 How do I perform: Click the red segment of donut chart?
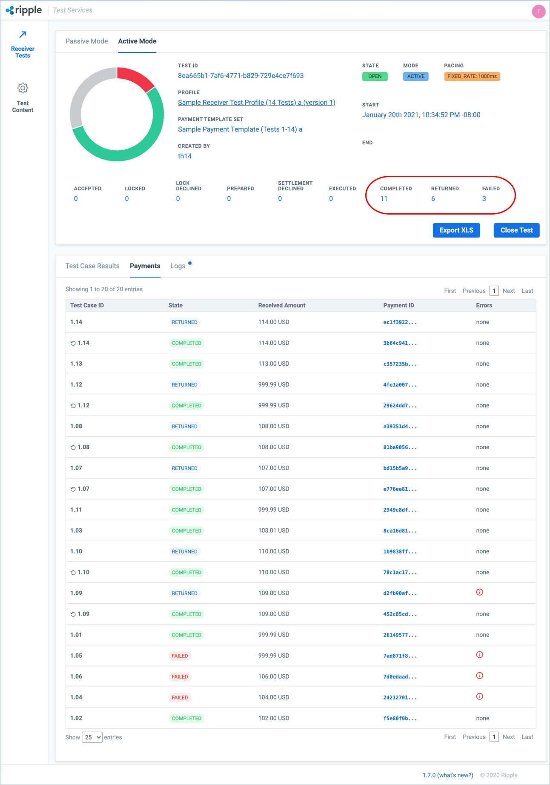coord(135,77)
